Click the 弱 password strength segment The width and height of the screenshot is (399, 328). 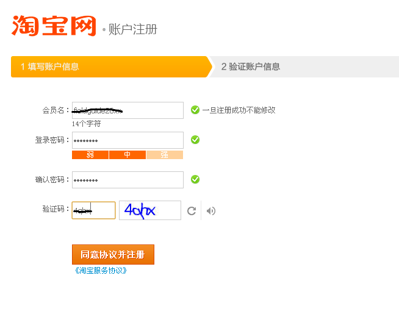tap(90, 155)
